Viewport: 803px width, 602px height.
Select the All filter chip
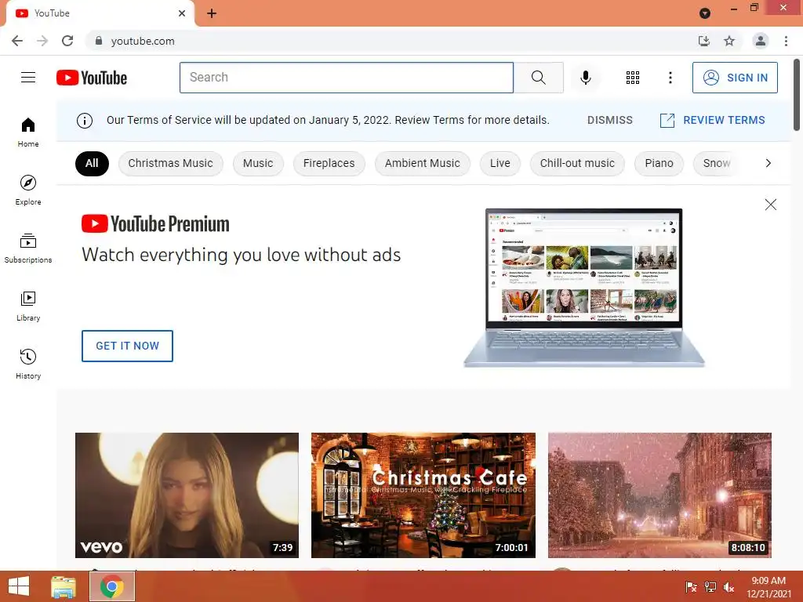[x=92, y=163]
